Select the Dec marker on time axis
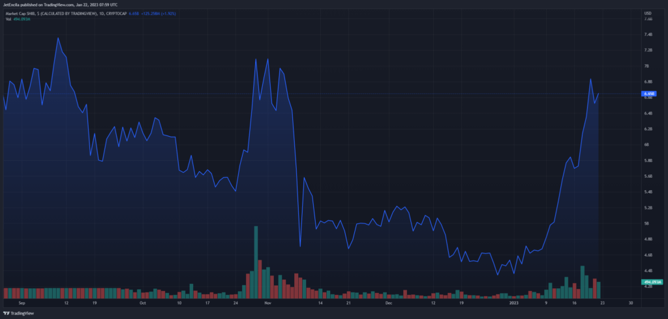The width and height of the screenshot is (668, 319). click(x=389, y=303)
